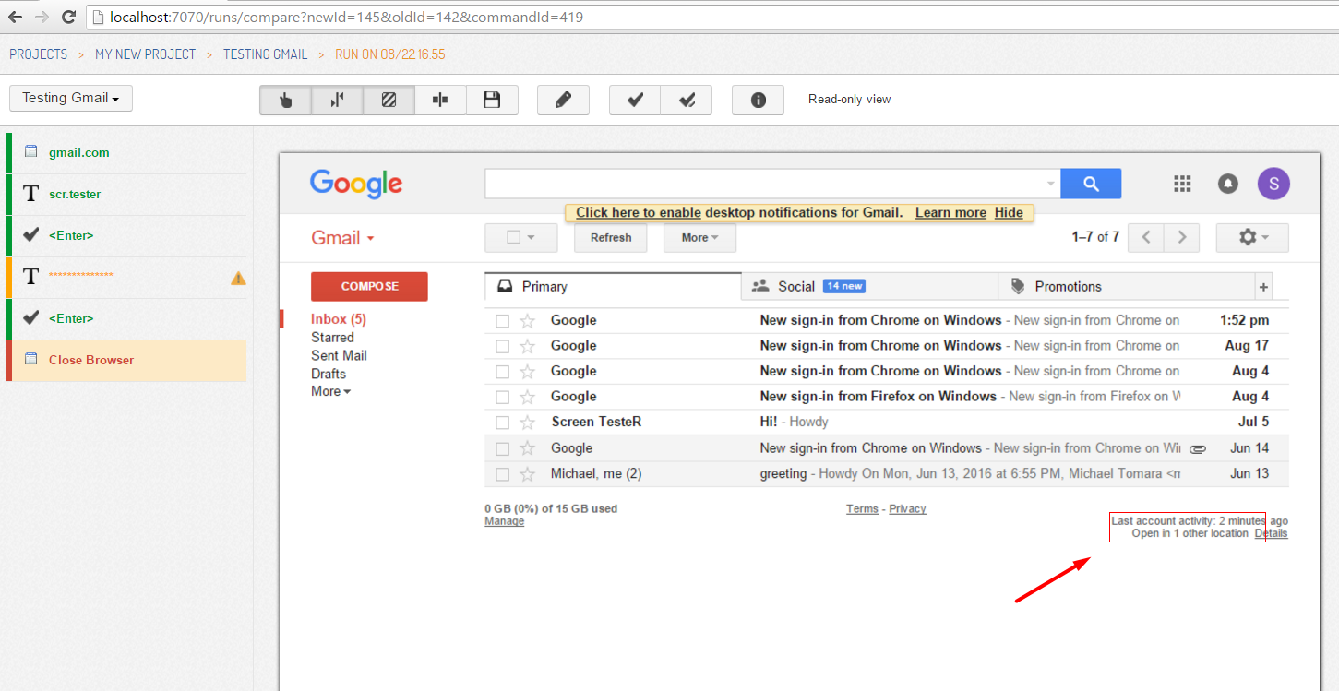Screen dimensions: 1339x691
Task: Click the double checkmark approve-all button
Action: (x=687, y=100)
